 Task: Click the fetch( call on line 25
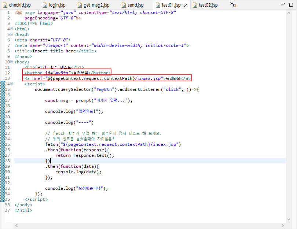tap(53, 144)
